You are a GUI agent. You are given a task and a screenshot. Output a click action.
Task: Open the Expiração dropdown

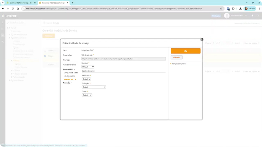[x=94, y=87]
